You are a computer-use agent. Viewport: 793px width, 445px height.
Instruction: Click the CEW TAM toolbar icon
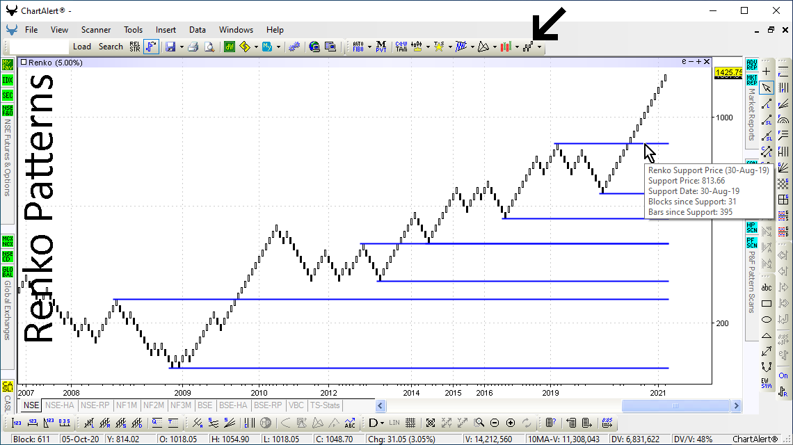(401, 47)
